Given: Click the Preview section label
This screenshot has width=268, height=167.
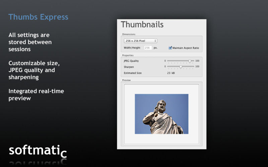Looking at the screenshot, I should [126, 80].
